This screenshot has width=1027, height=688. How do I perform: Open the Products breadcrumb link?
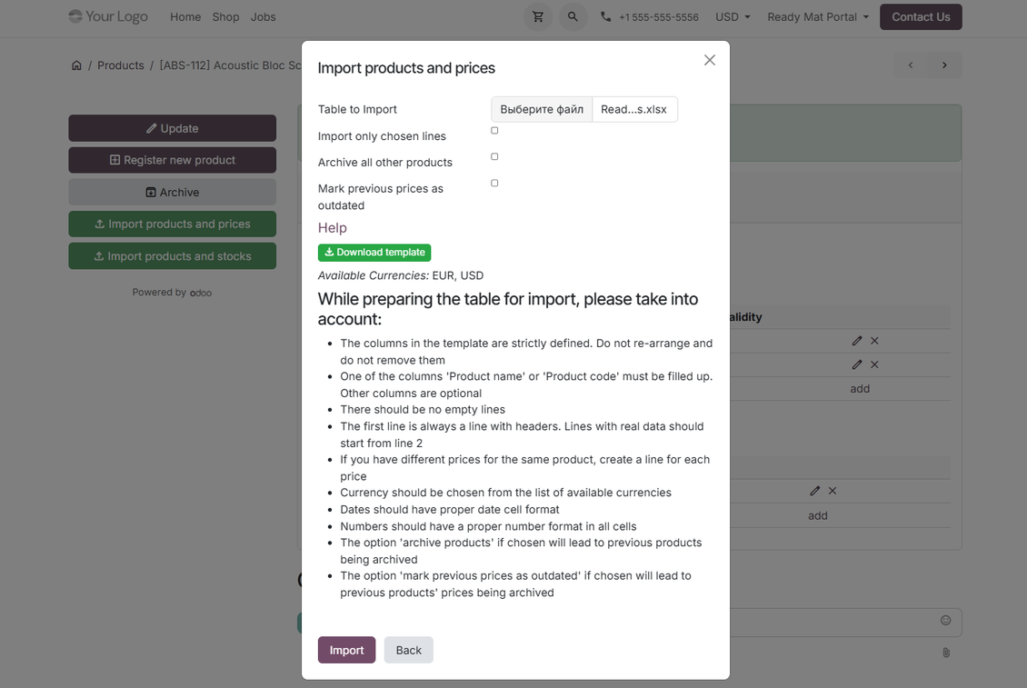click(121, 65)
